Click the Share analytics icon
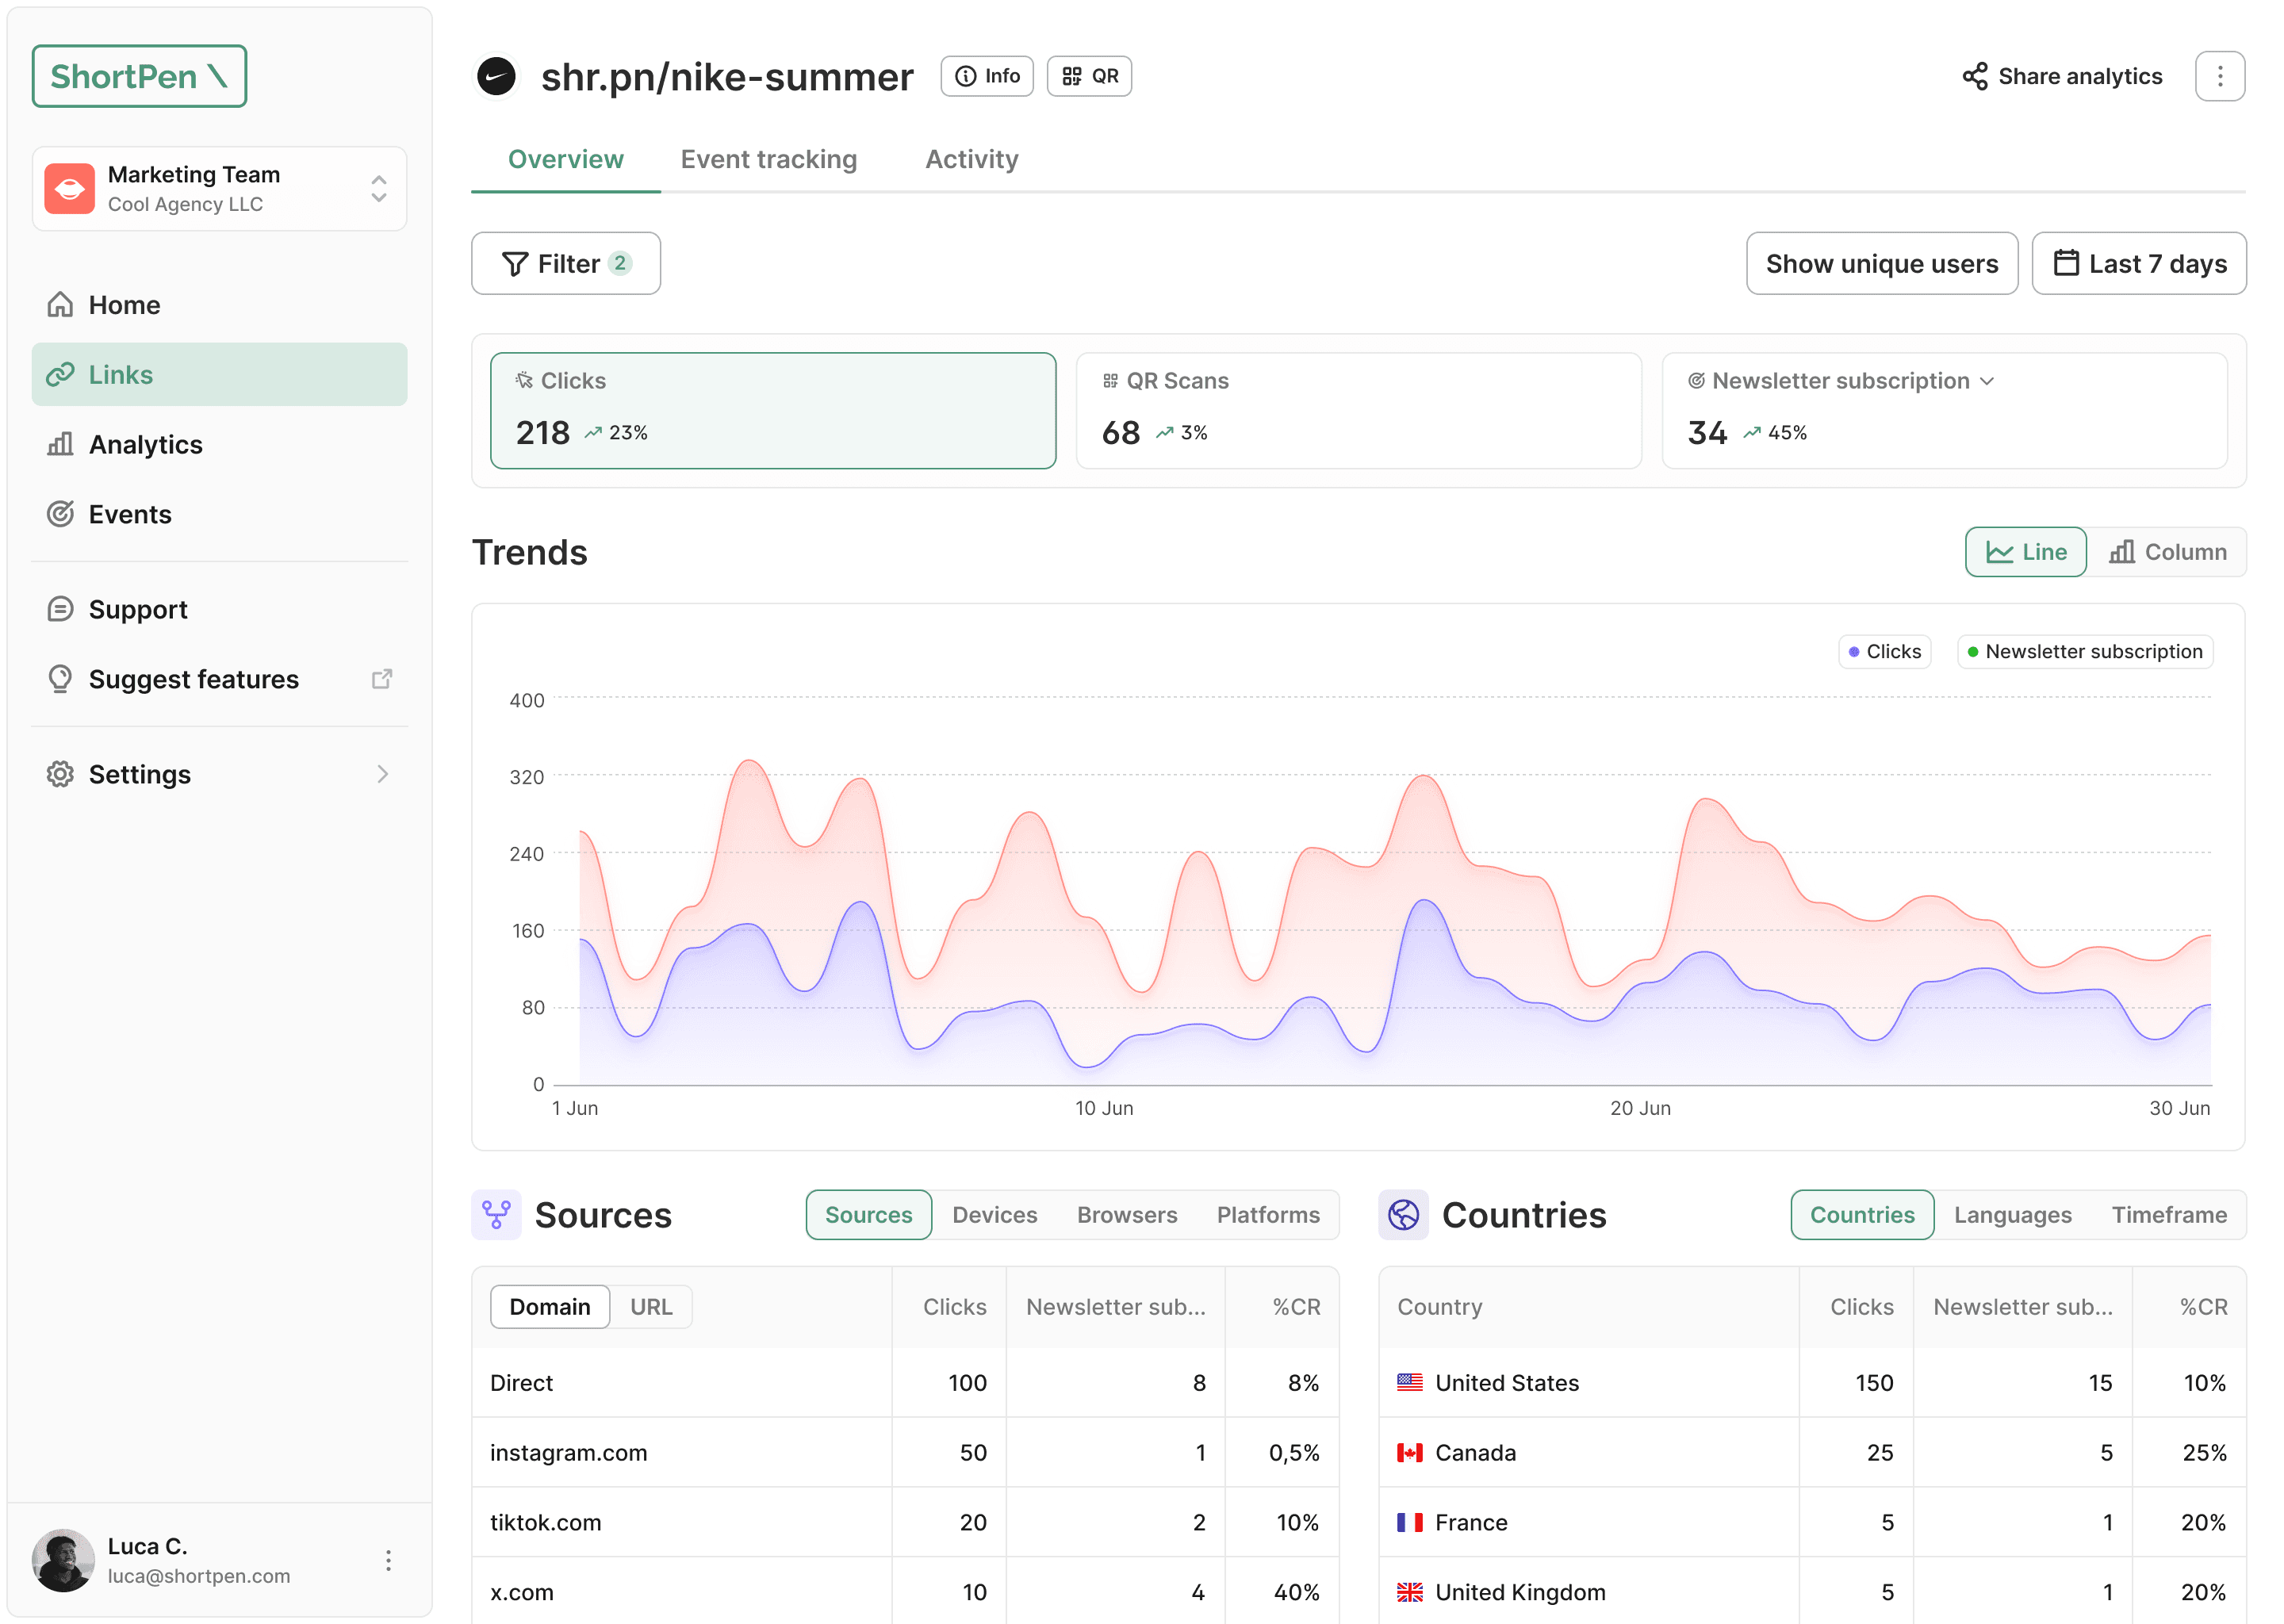2284x1624 pixels. pyautogui.click(x=1976, y=75)
